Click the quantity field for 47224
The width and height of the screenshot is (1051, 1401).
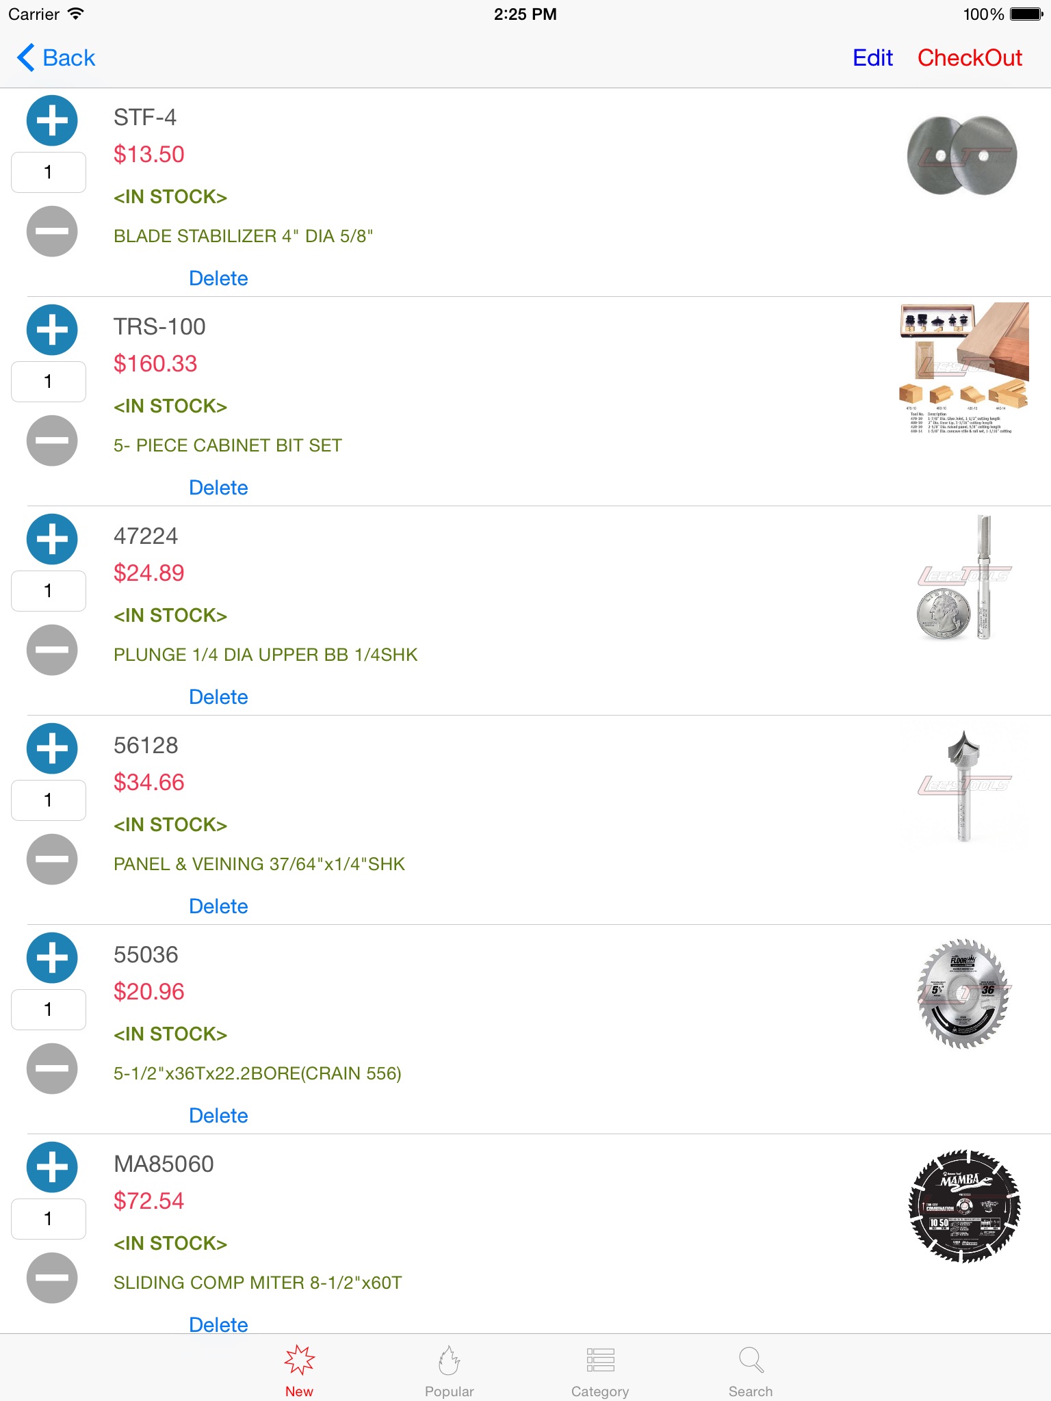click(49, 591)
